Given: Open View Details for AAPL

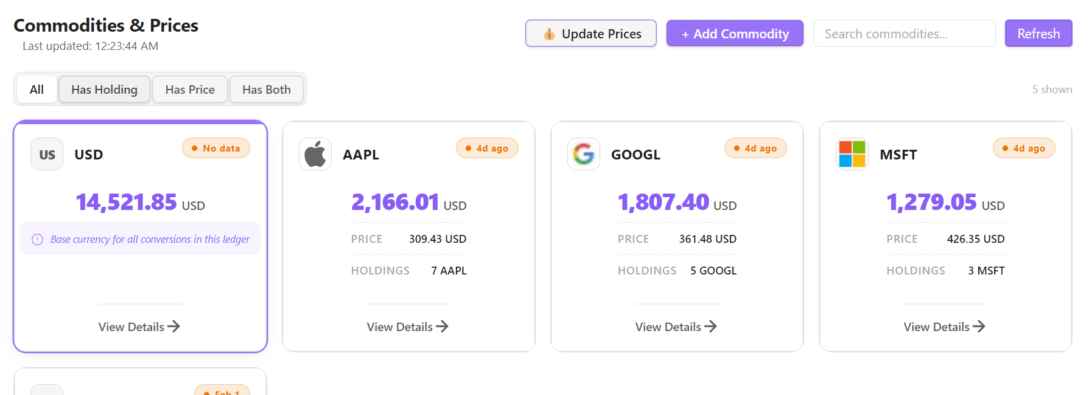Looking at the screenshot, I should (x=408, y=327).
